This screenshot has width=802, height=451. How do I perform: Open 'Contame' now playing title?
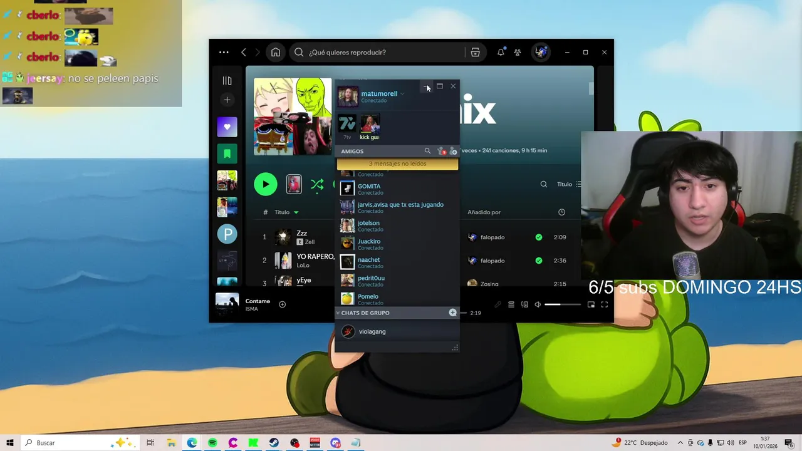click(258, 301)
